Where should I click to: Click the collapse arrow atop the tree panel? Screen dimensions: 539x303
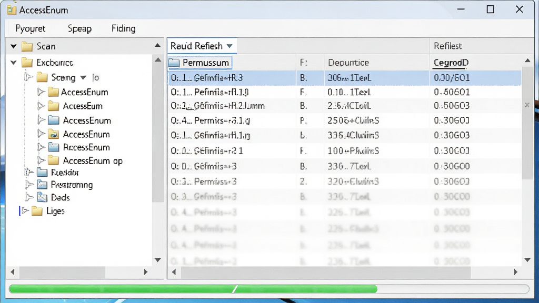tap(157, 45)
